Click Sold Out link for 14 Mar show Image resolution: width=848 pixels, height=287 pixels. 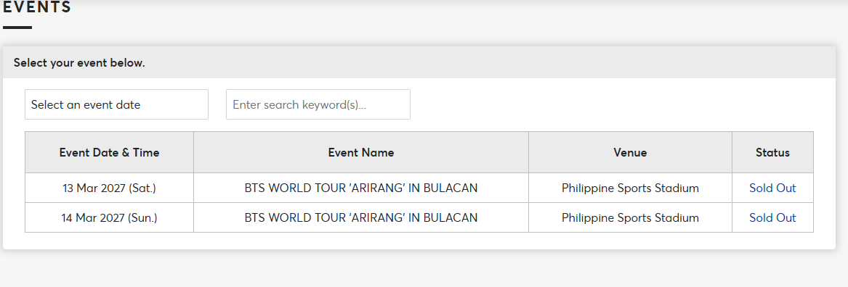pyautogui.click(x=772, y=218)
